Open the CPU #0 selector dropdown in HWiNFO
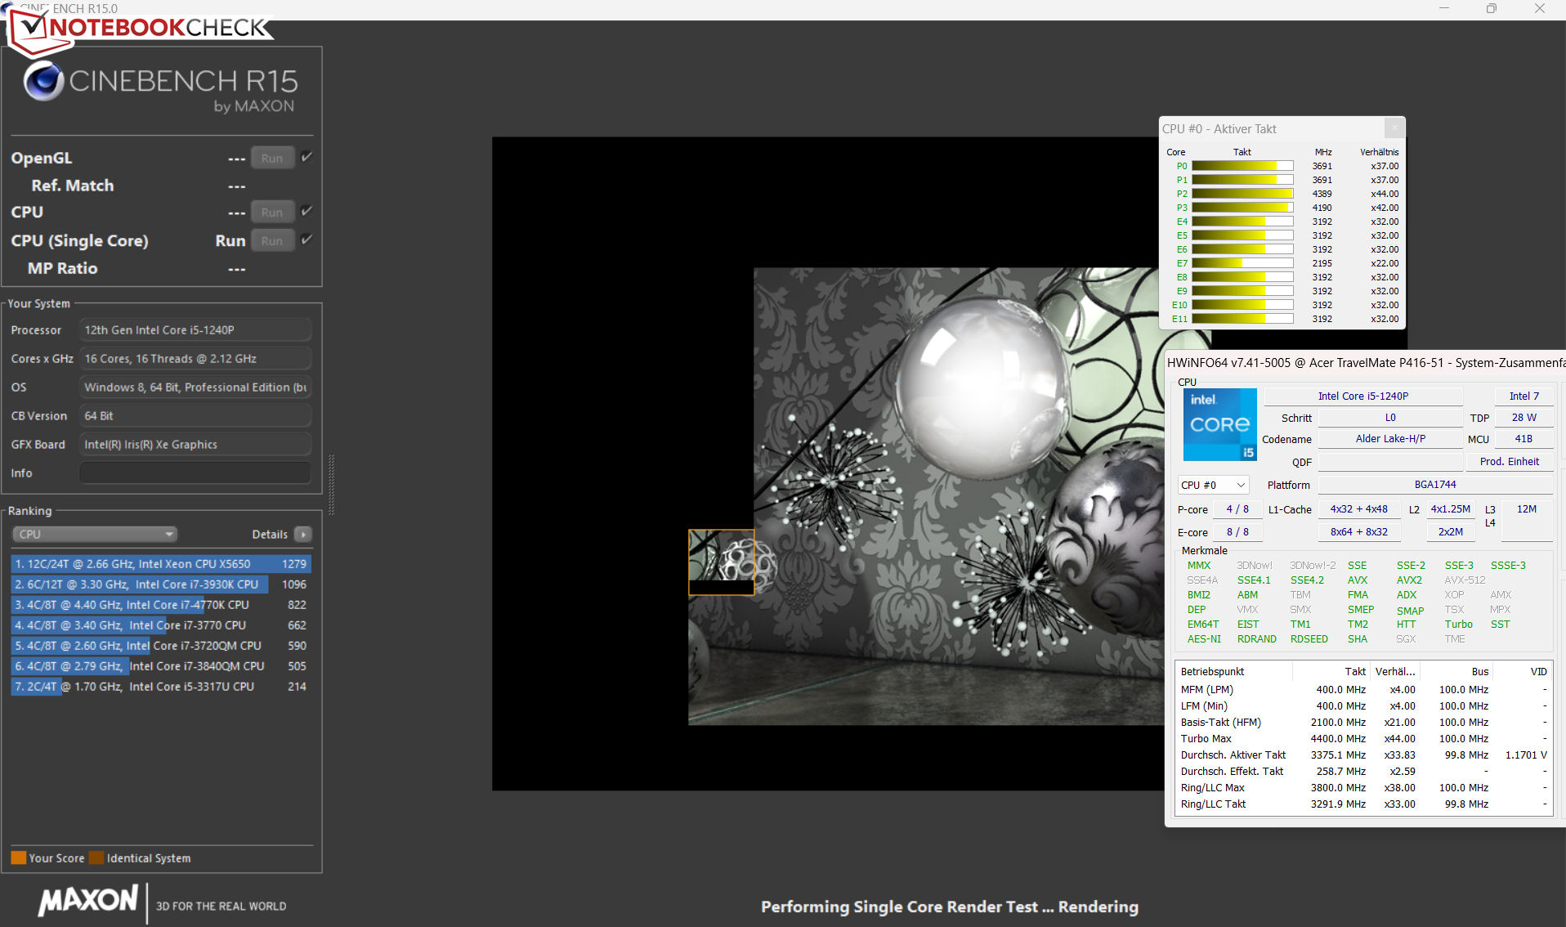The height and width of the screenshot is (927, 1566). (1213, 485)
